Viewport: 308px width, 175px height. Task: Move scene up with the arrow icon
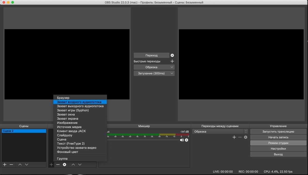20,165
